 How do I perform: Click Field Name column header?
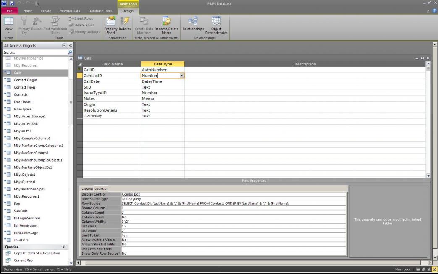pos(112,64)
